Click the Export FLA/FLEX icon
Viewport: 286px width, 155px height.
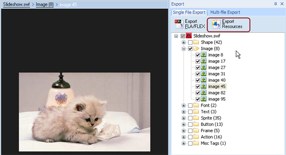tap(179, 24)
